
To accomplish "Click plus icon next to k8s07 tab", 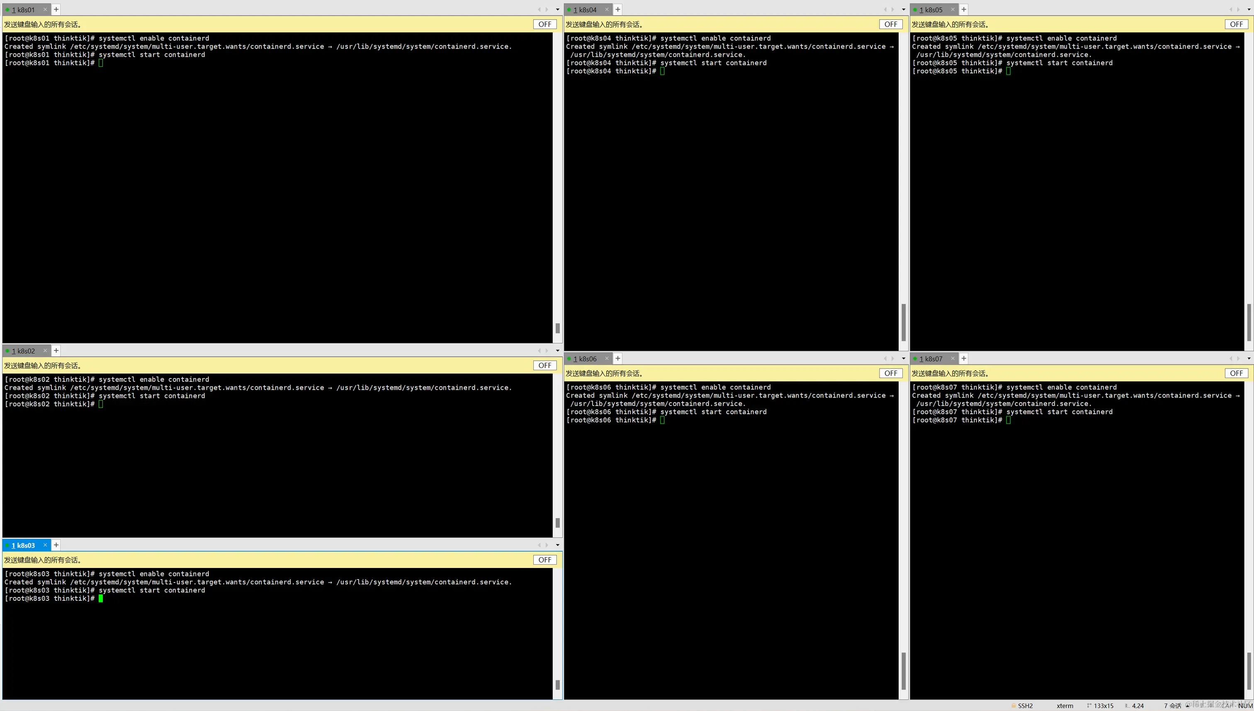I will [x=963, y=359].
